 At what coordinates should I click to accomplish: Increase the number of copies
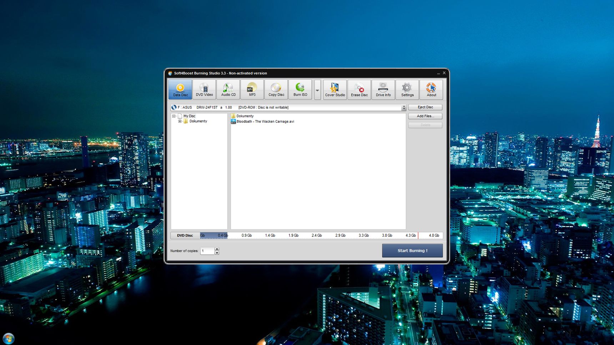217,249
